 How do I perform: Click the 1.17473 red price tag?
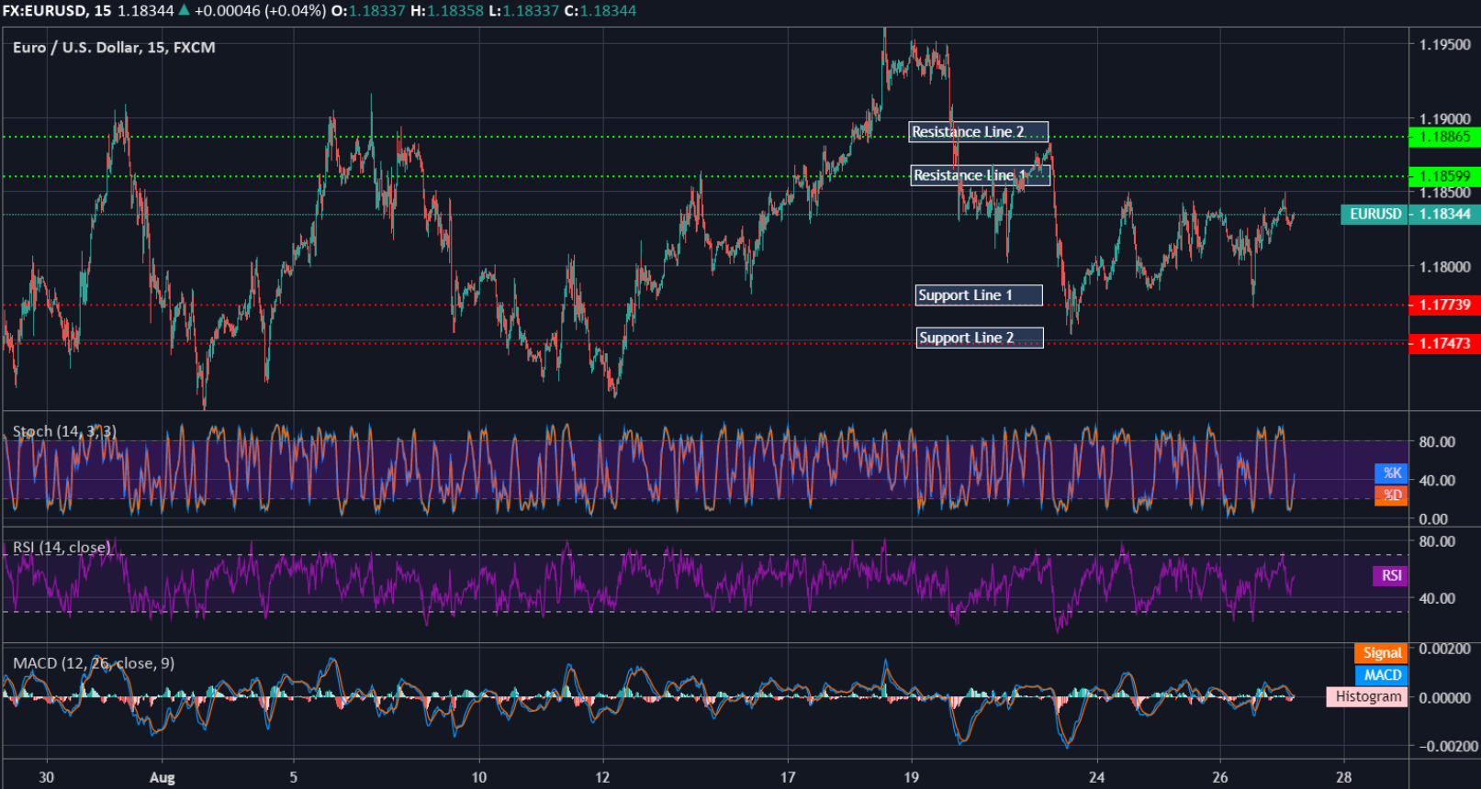[1444, 344]
